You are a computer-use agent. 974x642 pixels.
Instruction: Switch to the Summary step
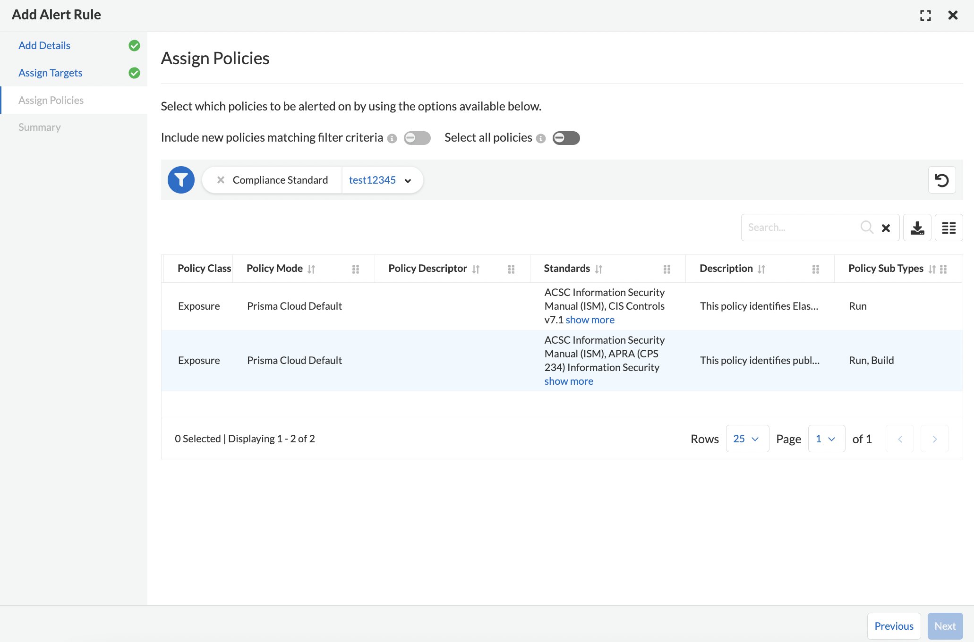(40, 127)
